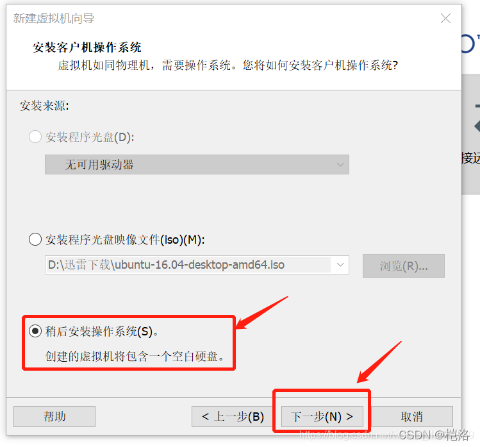The width and height of the screenshot is (480, 447).
Task: Click the 帮助 help button
Action: [x=54, y=416]
